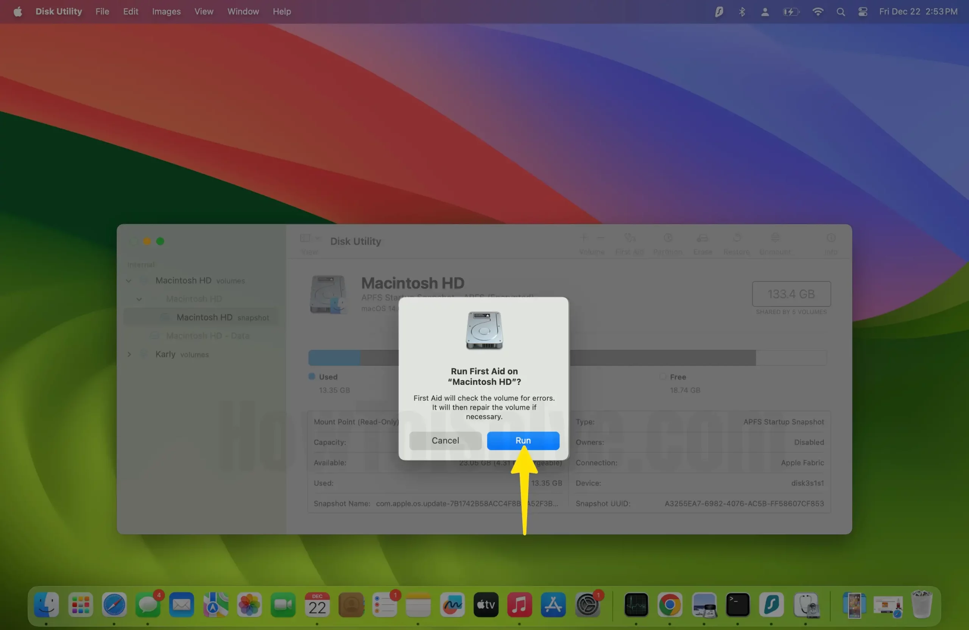Expand the Karly volumes group
Image resolution: width=969 pixels, height=630 pixels.
pos(129,354)
